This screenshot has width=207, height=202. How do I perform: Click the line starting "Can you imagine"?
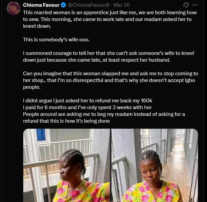pyautogui.click(x=111, y=74)
